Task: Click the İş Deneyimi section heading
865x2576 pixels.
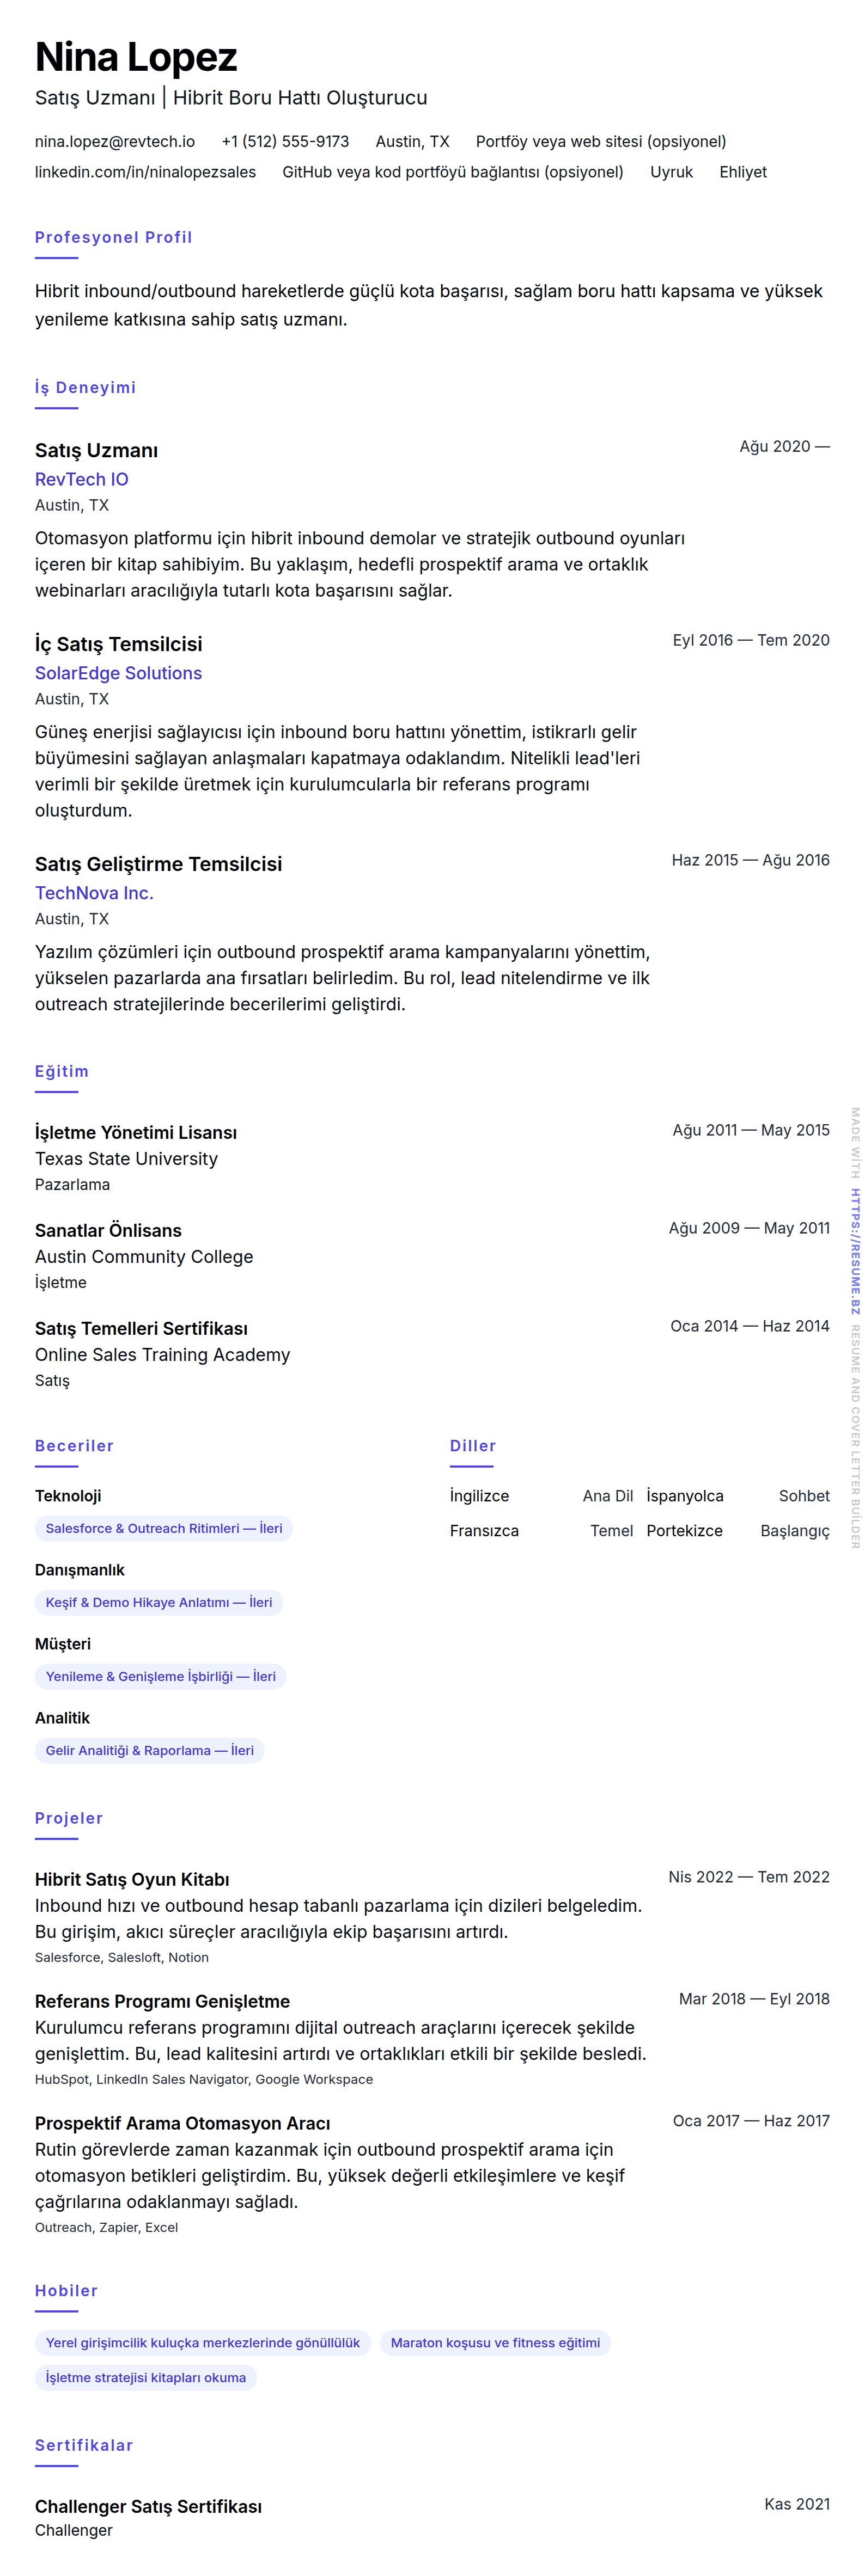Action: point(85,387)
